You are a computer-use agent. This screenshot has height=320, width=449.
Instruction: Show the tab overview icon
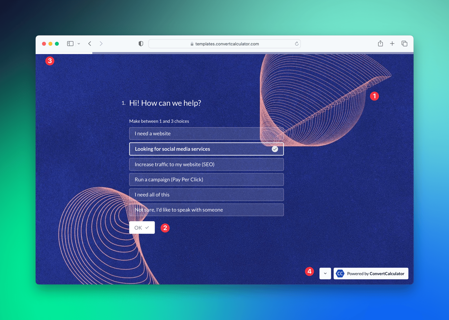click(404, 44)
